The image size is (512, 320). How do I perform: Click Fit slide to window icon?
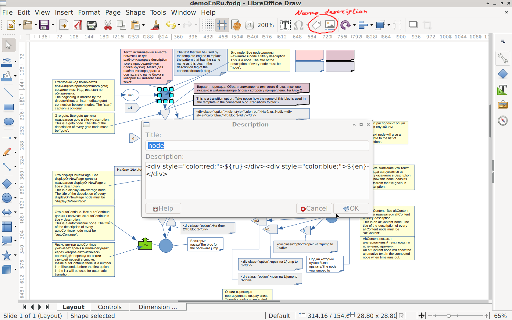(x=421, y=316)
